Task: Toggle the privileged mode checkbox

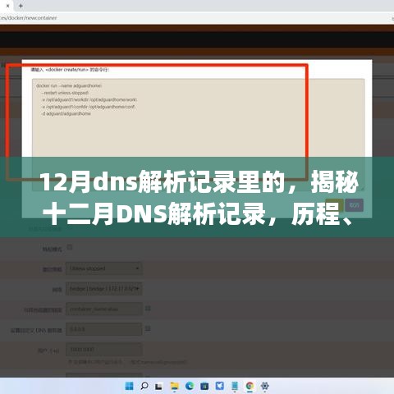Action: pyautogui.click(x=70, y=247)
